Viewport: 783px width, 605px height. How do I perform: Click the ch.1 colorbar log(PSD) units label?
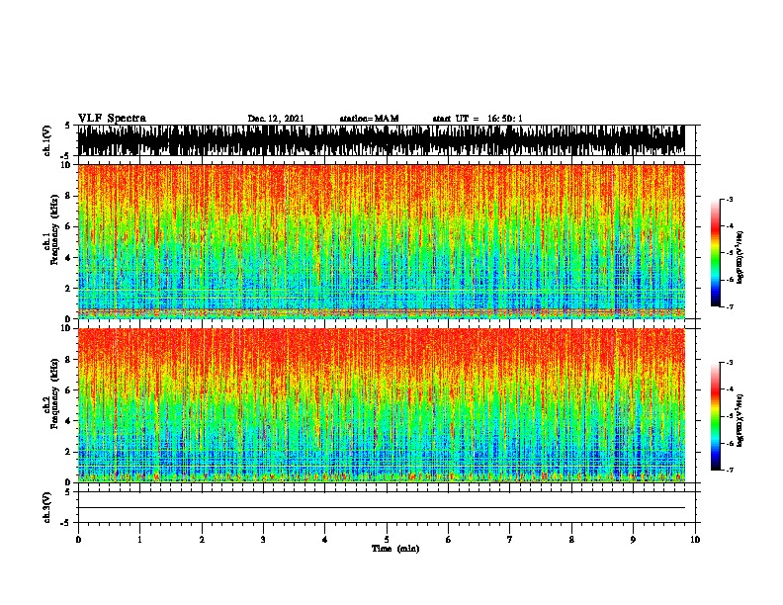tap(740, 257)
